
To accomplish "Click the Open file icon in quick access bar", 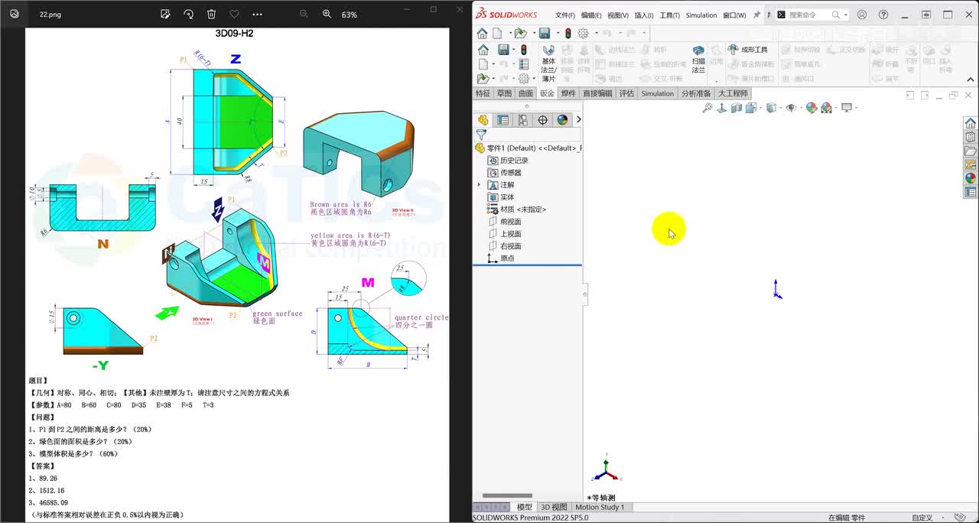I will [x=520, y=33].
